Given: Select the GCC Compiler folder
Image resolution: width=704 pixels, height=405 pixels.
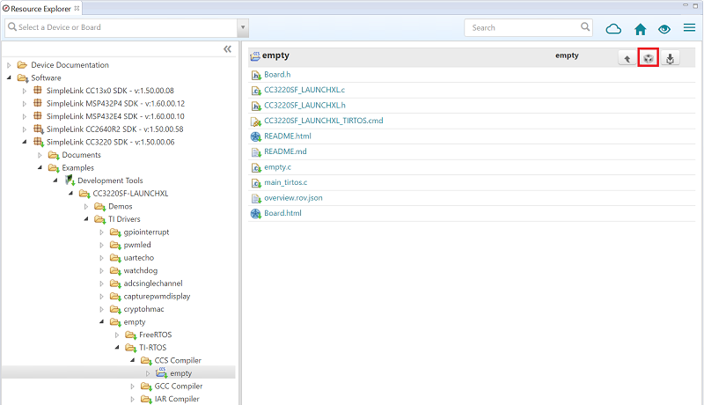Looking at the screenshot, I should [179, 386].
